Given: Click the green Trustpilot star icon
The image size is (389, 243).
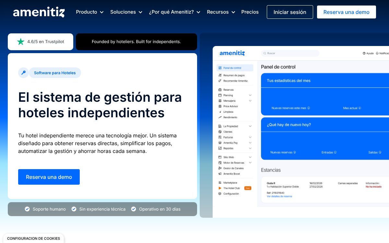Looking at the screenshot, I should [21, 42].
